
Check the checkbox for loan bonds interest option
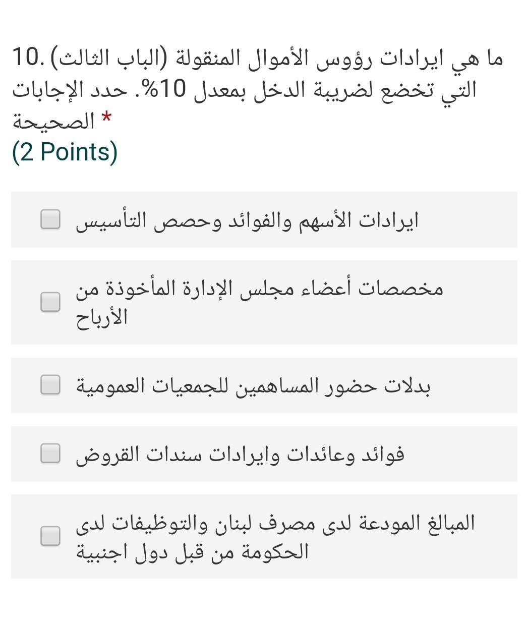tap(50, 454)
